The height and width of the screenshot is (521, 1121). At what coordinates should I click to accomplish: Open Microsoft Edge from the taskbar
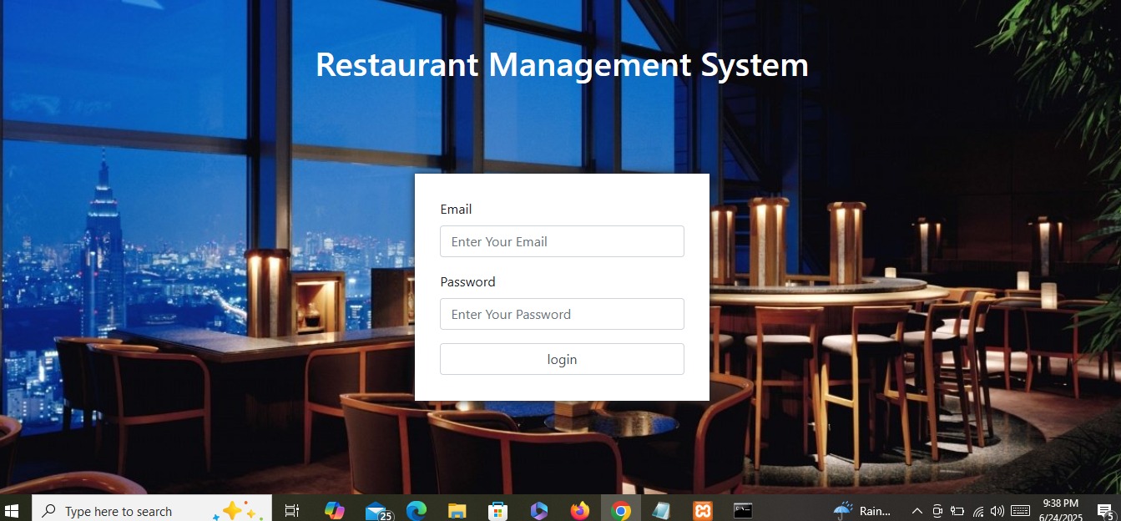[417, 510]
